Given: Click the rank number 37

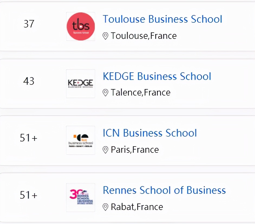Looking at the screenshot, I should [29, 24].
